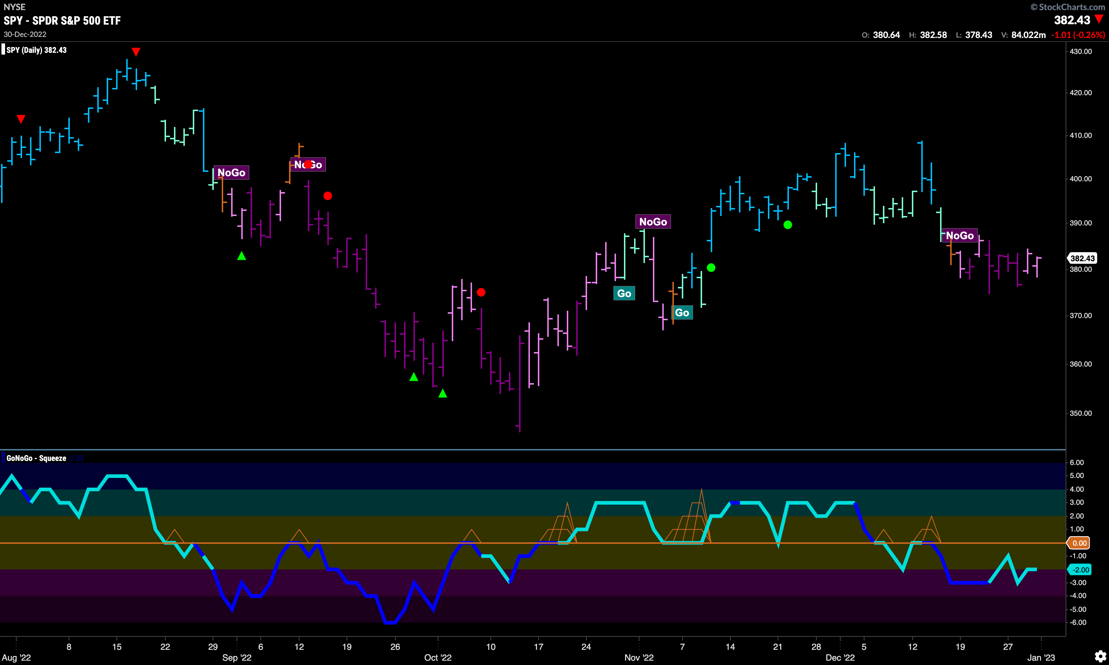The height and width of the screenshot is (665, 1109).
Task: Click the Nov '22 month label
Action: [x=639, y=657]
